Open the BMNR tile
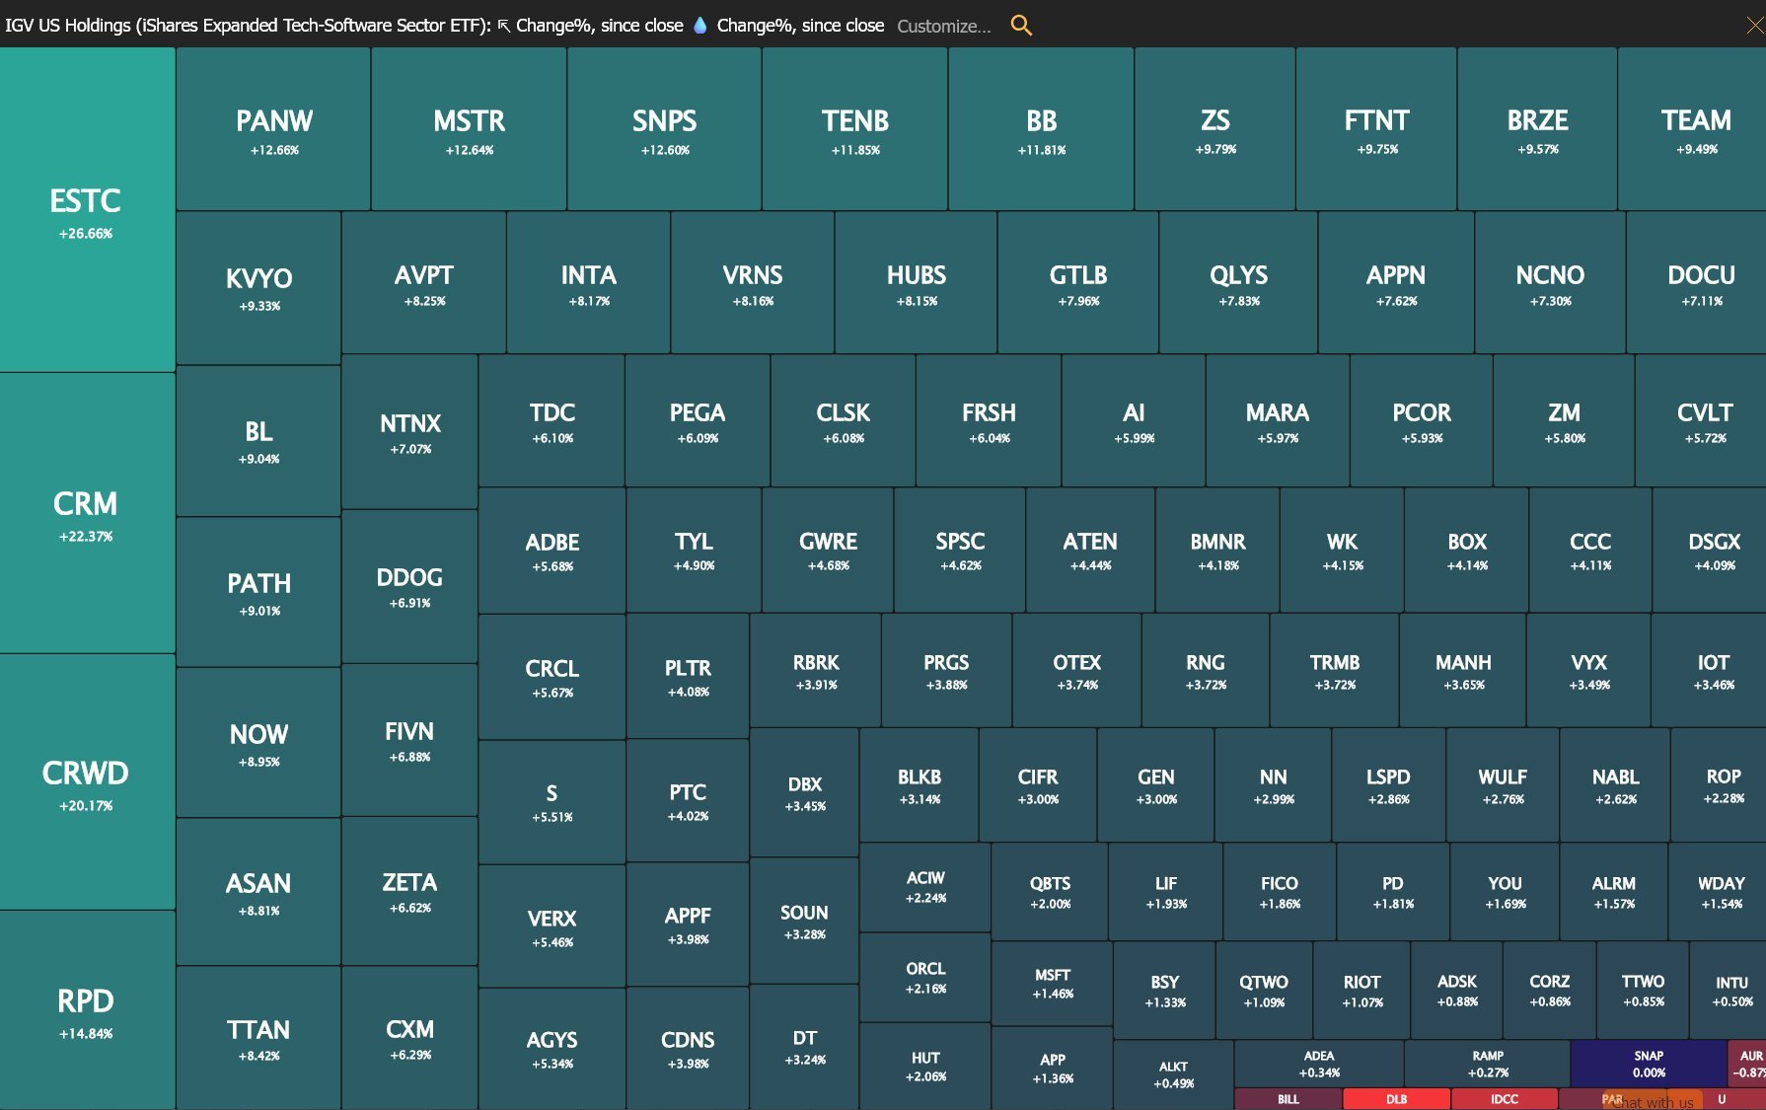Screen dimensions: 1766x1110 point(1217,551)
